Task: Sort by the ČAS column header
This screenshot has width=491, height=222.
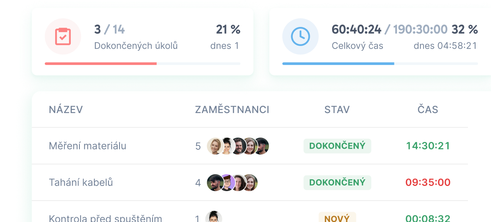Action: (x=428, y=110)
